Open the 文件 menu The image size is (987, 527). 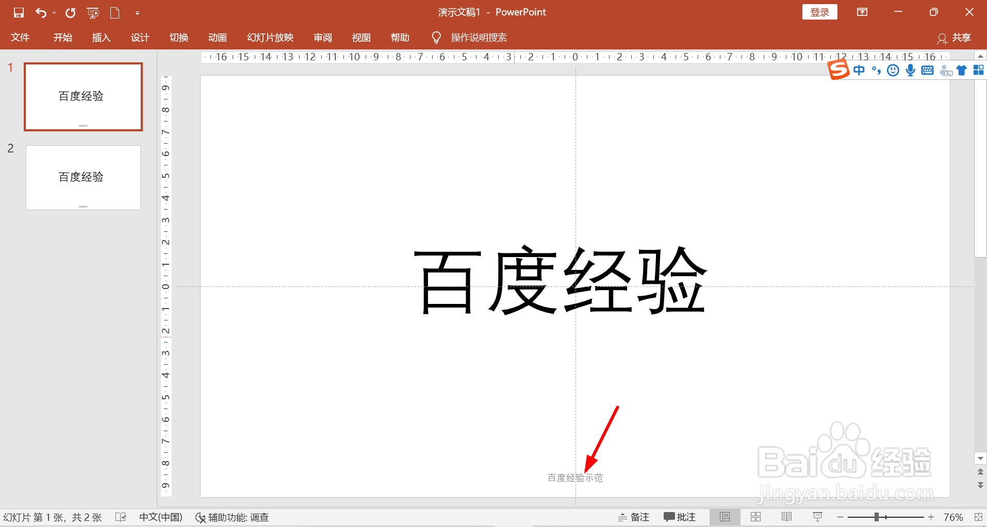click(x=20, y=37)
